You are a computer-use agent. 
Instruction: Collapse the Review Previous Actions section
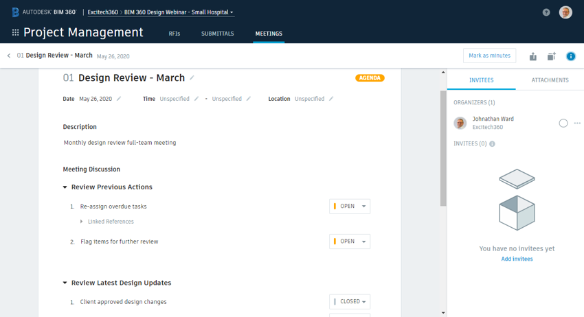pyautogui.click(x=65, y=187)
